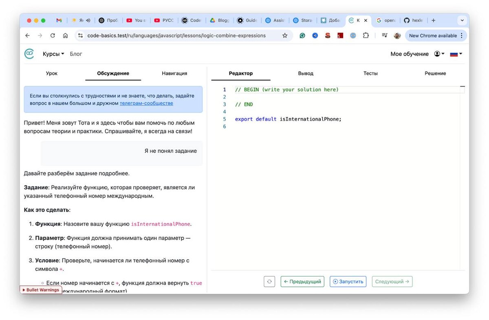Click the editor minimap slider indicator
489x320 pixels.
coord(462,86)
